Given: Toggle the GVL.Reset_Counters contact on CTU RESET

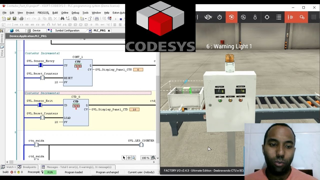Looking at the screenshot, I should click(42, 78).
